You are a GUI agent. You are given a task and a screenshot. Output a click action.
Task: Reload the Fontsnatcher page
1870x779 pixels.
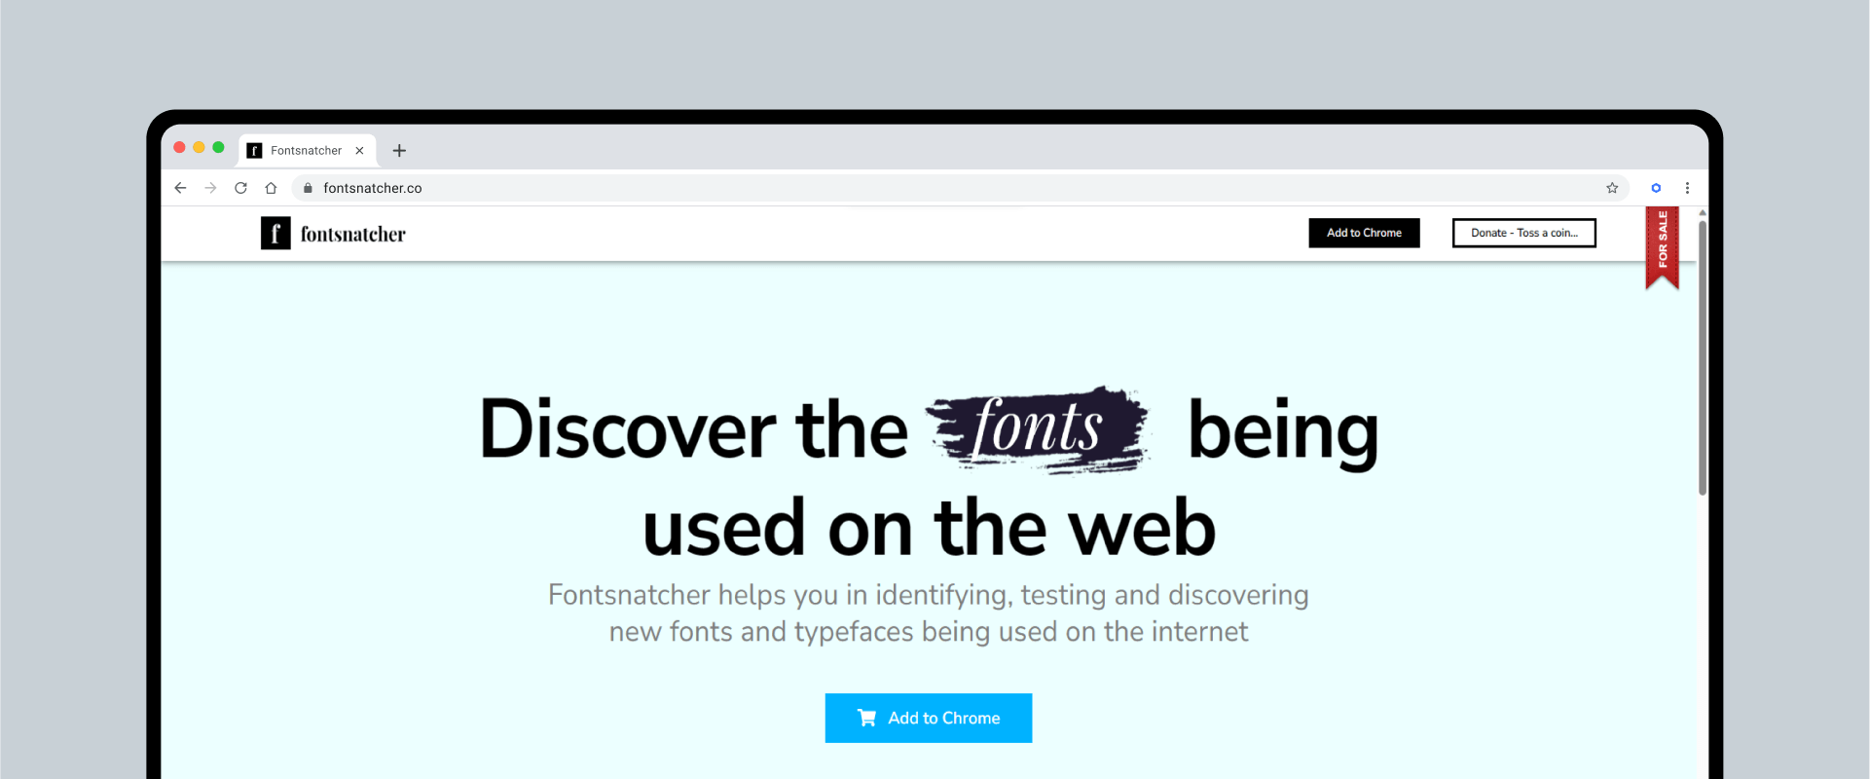click(x=240, y=188)
